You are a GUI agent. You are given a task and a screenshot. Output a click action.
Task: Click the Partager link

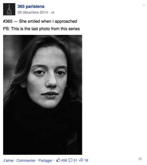tap(46, 161)
